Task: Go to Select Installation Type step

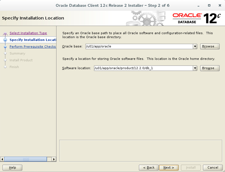Action: (x=28, y=33)
